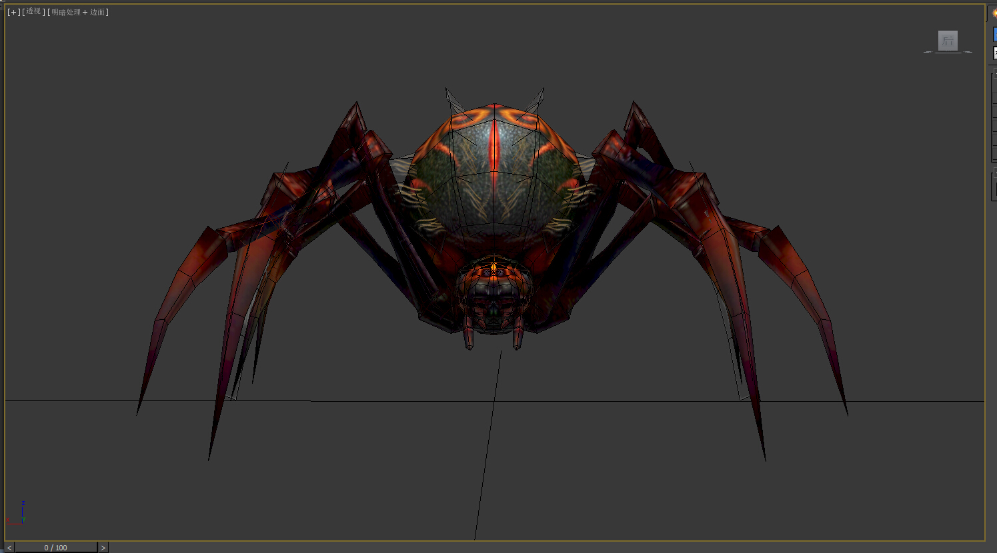Select the spider's small head with eyes
Image resolution: width=997 pixels, height=553 pixels.
[x=493, y=293]
